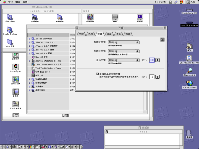The image size is (199, 149).
Task: Expand the Norton Utilities Folder triangle
Action: pyautogui.click(x=30, y=61)
